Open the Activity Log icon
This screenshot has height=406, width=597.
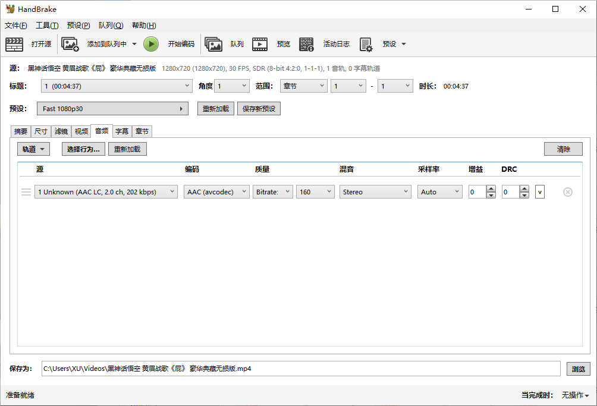tap(306, 44)
